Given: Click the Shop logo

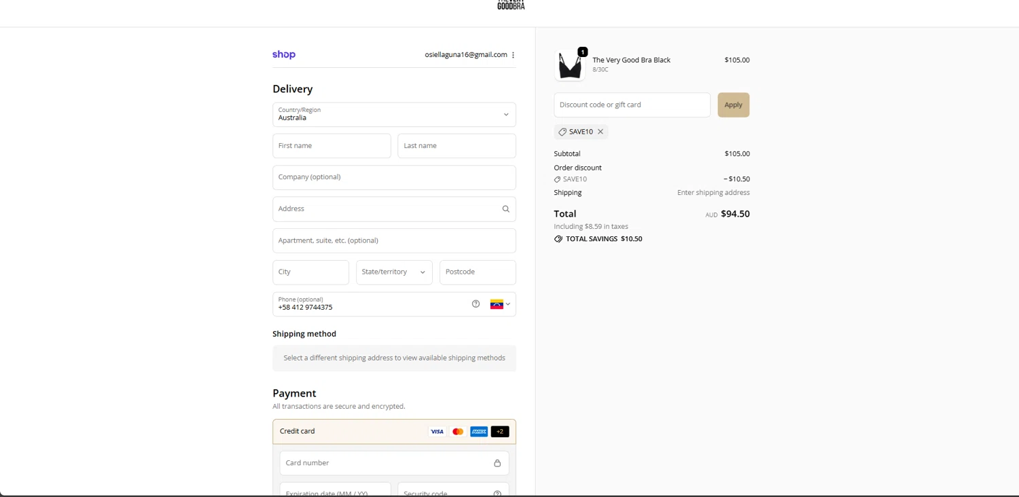Looking at the screenshot, I should tap(284, 54).
